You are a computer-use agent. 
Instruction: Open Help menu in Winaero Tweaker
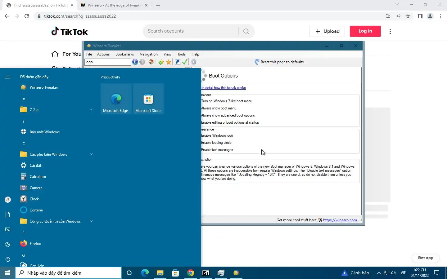click(x=195, y=54)
